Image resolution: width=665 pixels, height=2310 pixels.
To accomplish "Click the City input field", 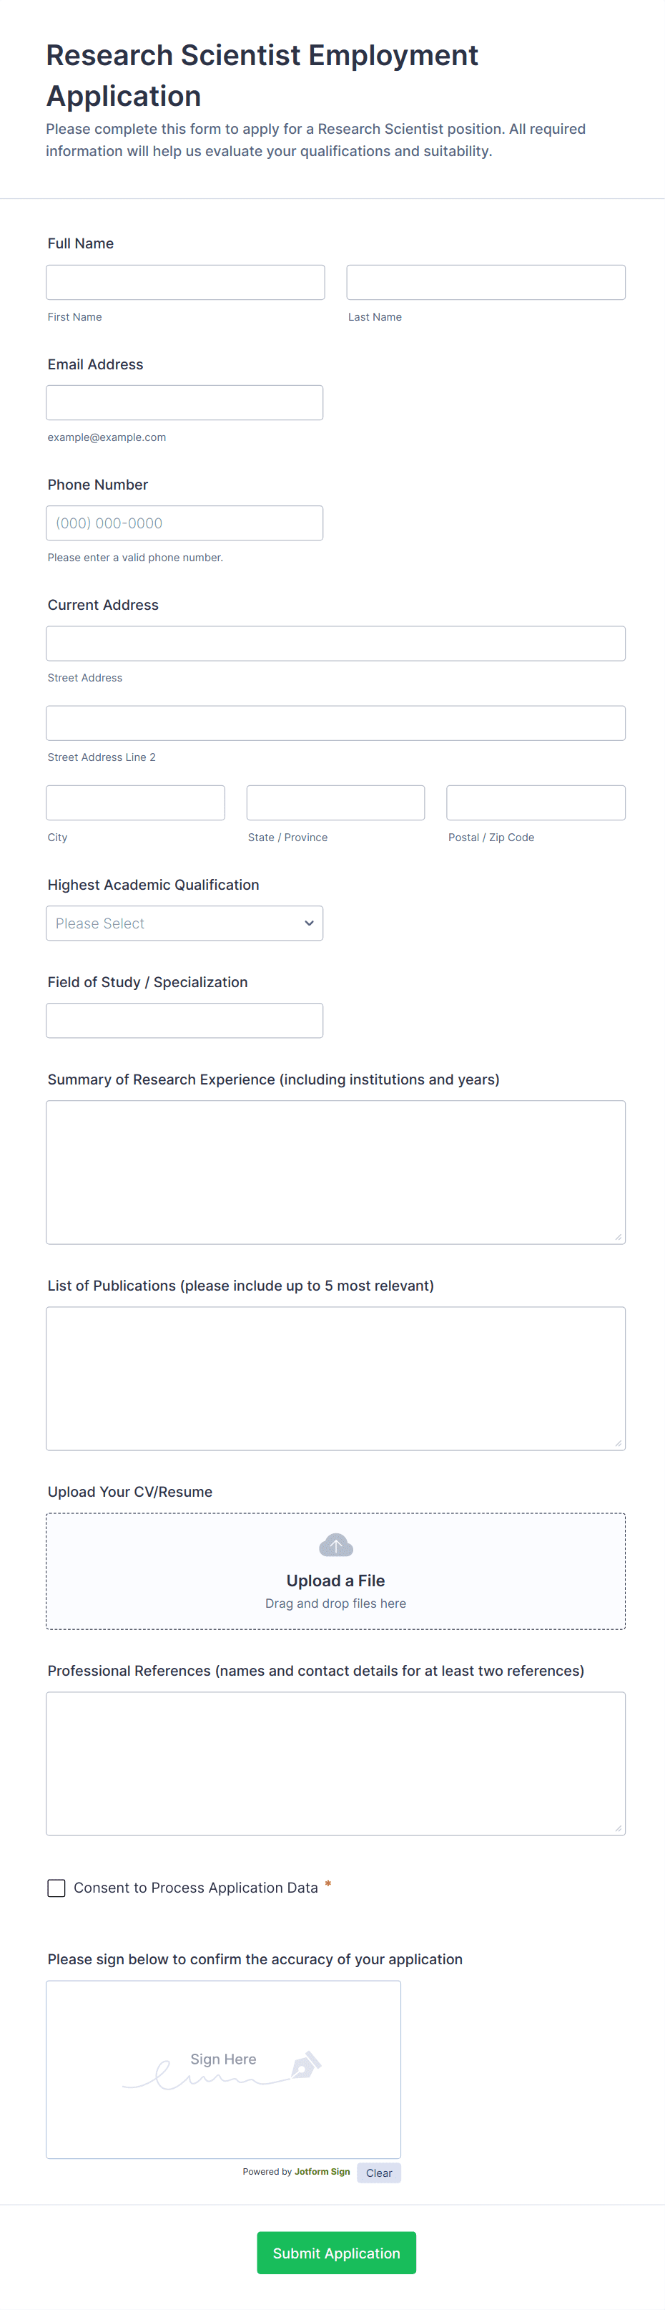I will [135, 802].
